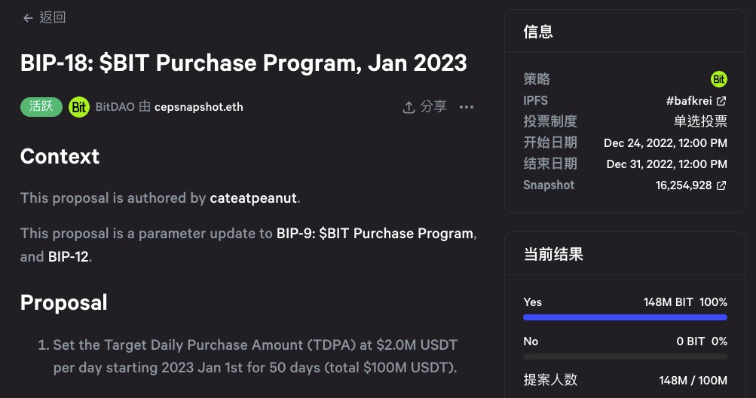756x398 pixels.
Task: Open the BIP-12 link
Action: point(69,256)
